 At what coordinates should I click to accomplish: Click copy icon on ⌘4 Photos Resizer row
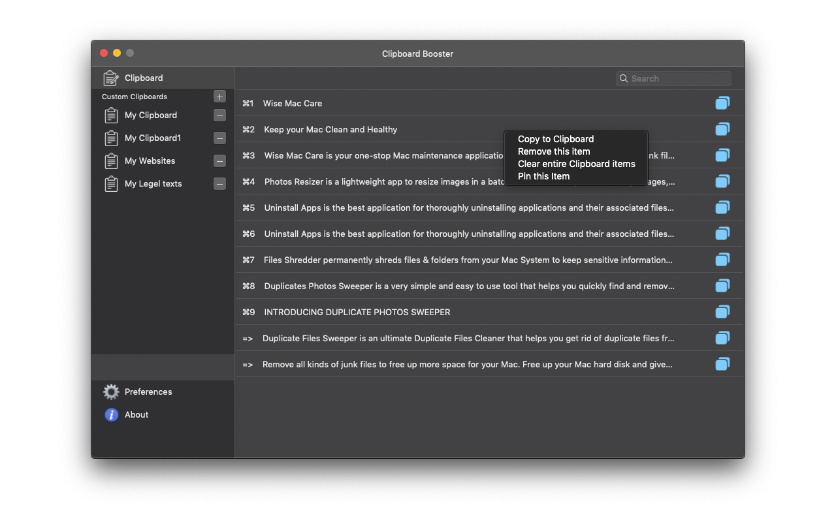coord(722,181)
